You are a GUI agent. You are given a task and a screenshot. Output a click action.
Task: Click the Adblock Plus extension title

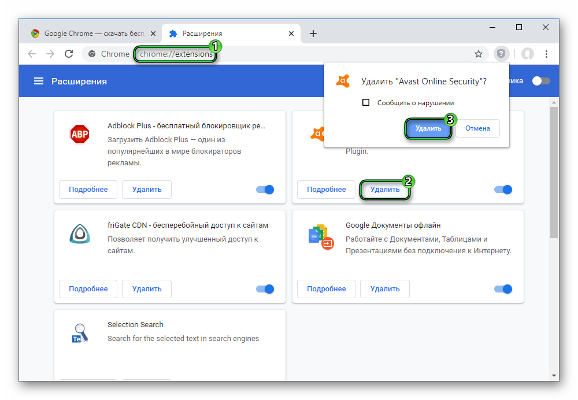(x=186, y=125)
